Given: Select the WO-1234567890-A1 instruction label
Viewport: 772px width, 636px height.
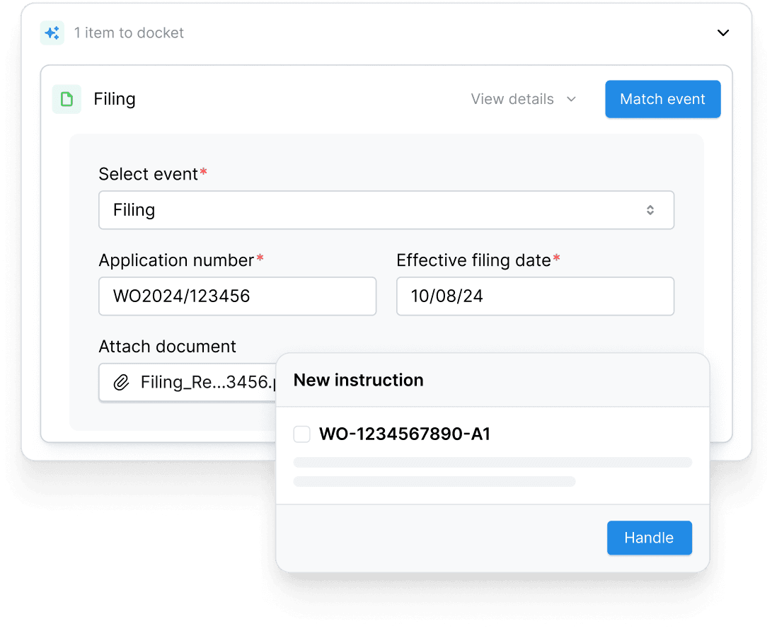Looking at the screenshot, I should [x=405, y=434].
